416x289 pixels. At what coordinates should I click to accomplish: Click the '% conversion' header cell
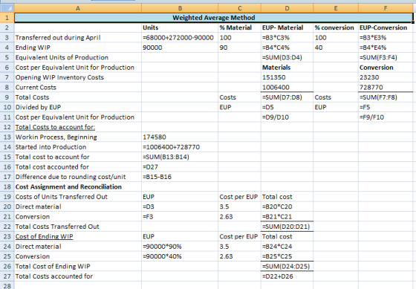coord(336,27)
